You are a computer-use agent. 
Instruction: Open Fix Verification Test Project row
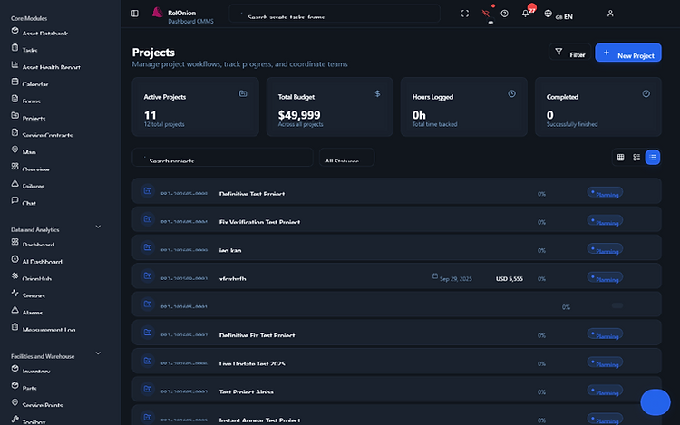pos(396,219)
